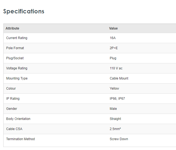Select the Plug/Socket attribute label
Viewport: 176px width, 150px height.
(15, 58)
